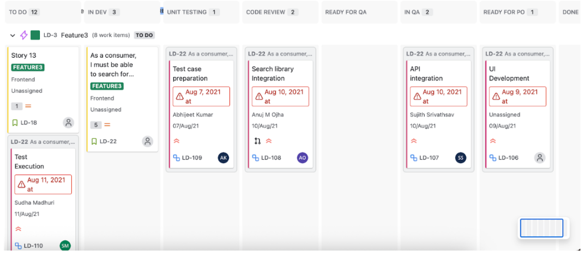585x263 pixels.
Task: Click the AO assignee avatar on LD-108
Action: pos(302,158)
